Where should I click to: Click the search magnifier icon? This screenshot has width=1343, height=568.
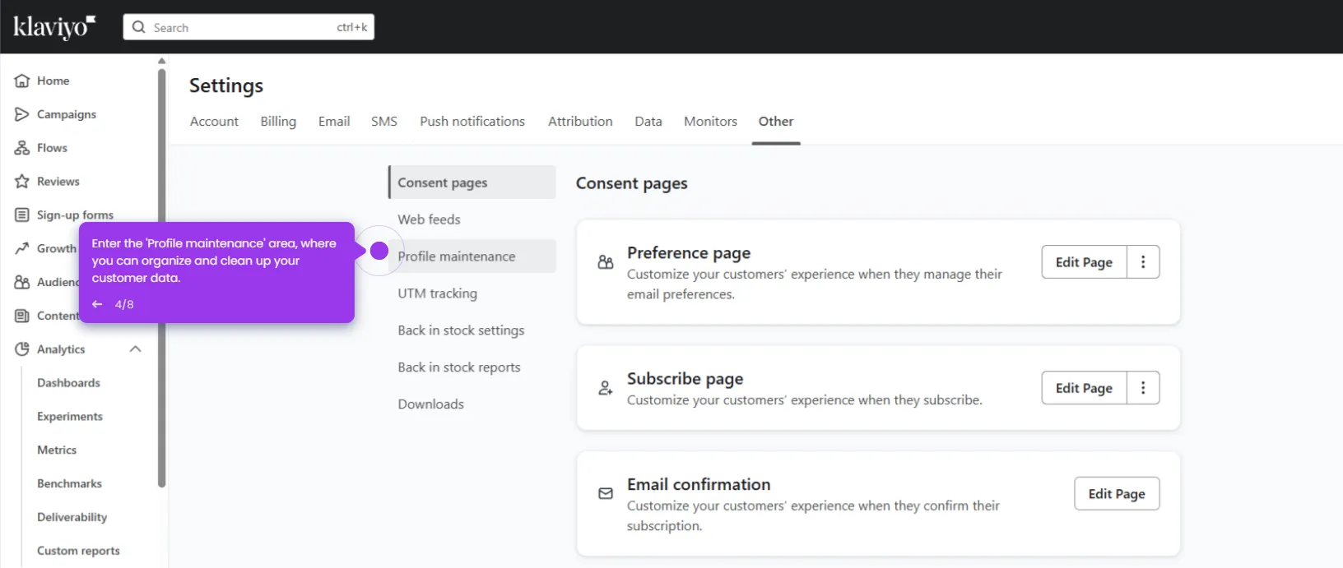coord(139,27)
